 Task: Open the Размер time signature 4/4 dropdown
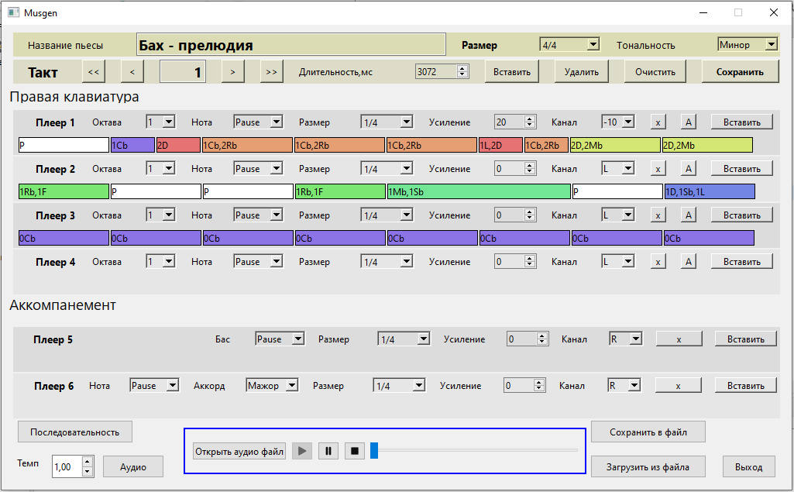click(569, 45)
